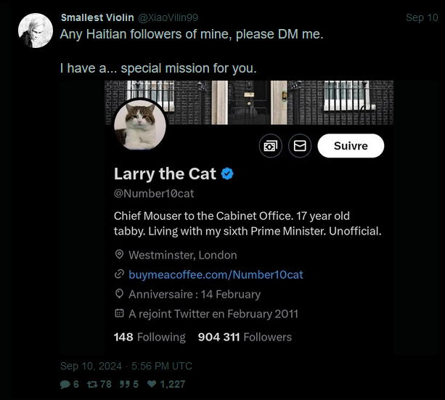Click Larry the Cat's blue verified badge
This screenshot has height=400, width=445.
pos(227,174)
